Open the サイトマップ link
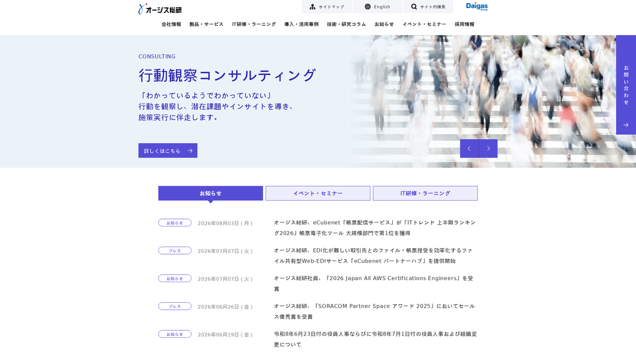 click(327, 7)
